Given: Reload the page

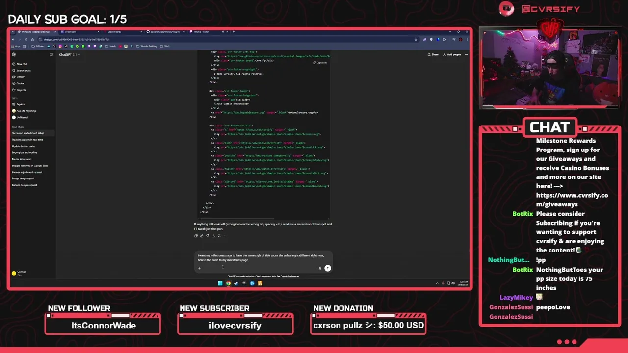Looking at the screenshot, I should 26,39.
